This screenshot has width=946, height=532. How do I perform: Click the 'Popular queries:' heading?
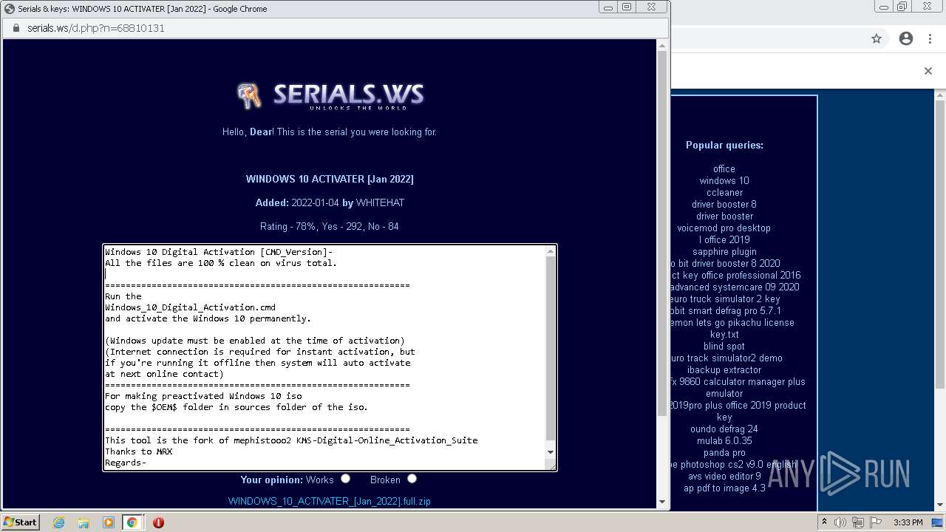click(724, 145)
